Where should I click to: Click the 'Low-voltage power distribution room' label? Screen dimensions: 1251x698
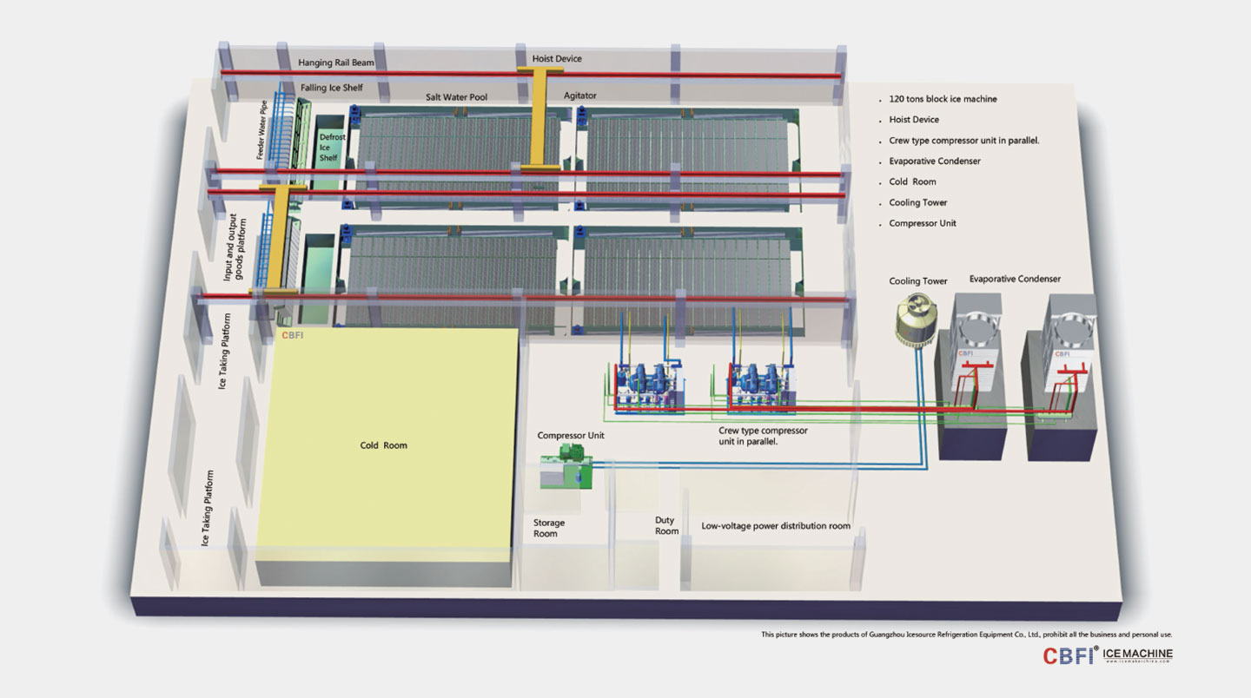776,526
